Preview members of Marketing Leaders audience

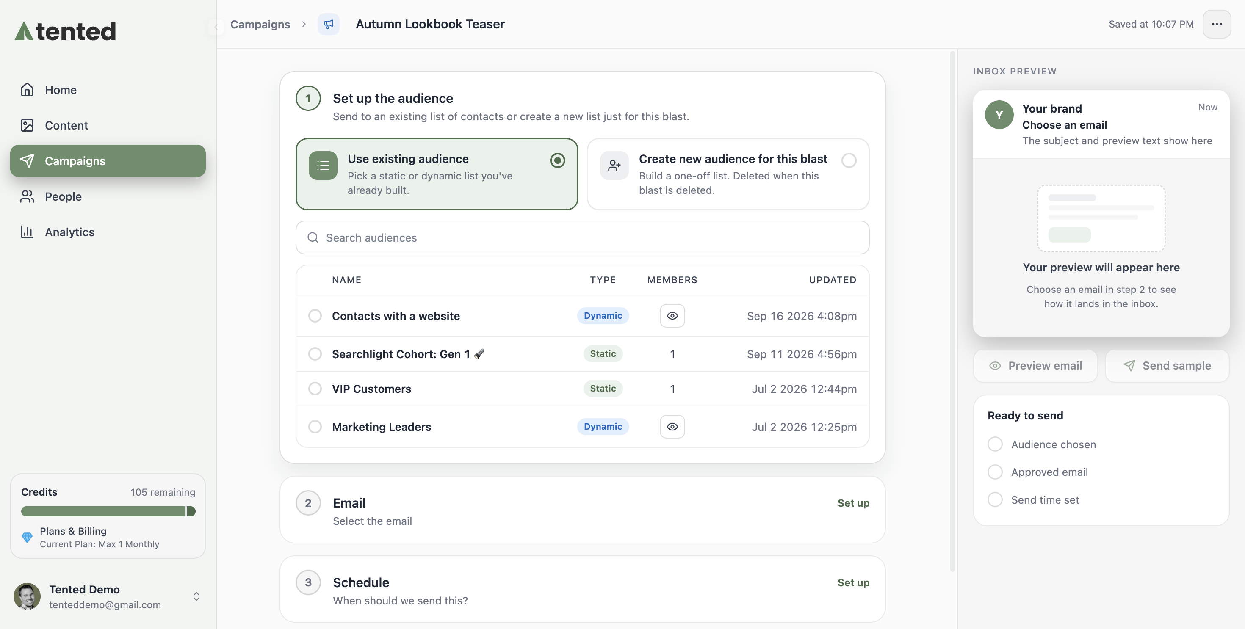pyautogui.click(x=672, y=427)
